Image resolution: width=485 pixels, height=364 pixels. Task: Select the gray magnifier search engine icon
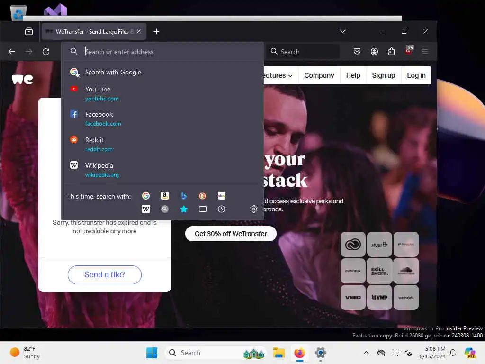click(x=164, y=209)
